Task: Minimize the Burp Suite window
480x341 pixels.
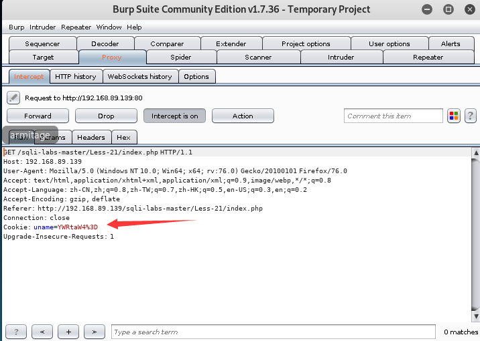Action: 427,9
